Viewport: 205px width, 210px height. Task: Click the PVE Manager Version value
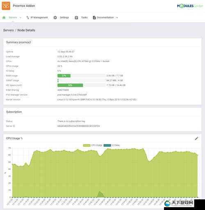point(72,95)
